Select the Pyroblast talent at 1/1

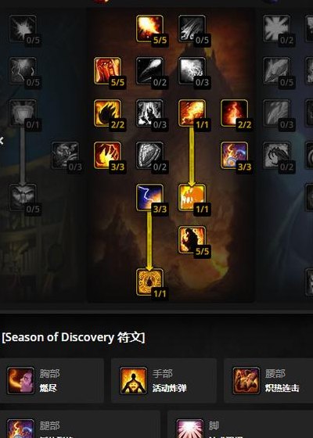tap(192, 113)
